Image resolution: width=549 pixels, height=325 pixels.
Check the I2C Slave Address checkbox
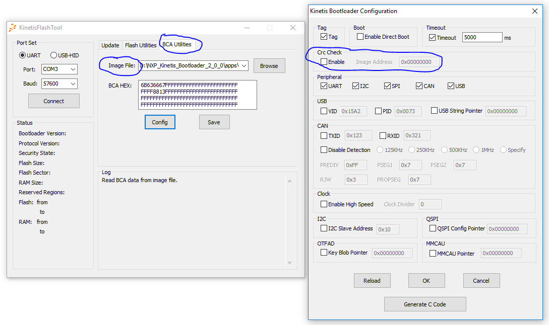tap(324, 228)
